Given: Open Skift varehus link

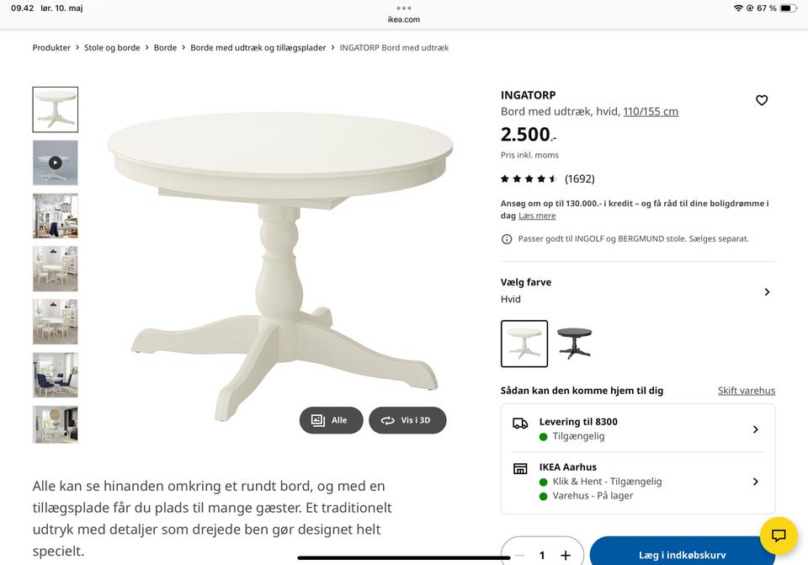Looking at the screenshot, I should pyautogui.click(x=747, y=391).
